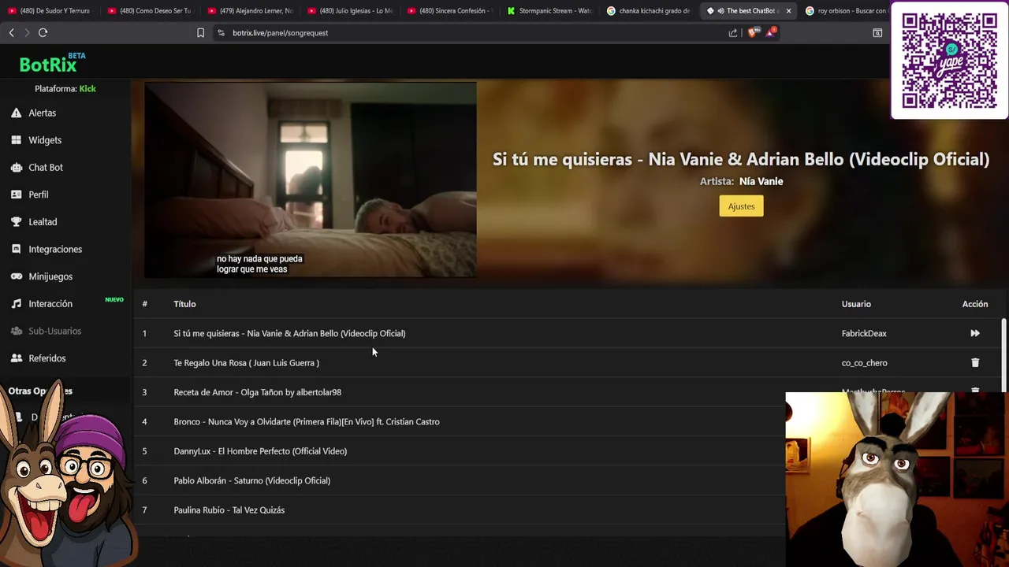
Task: Click the Acción column header
Action: (x=975, y=304)
